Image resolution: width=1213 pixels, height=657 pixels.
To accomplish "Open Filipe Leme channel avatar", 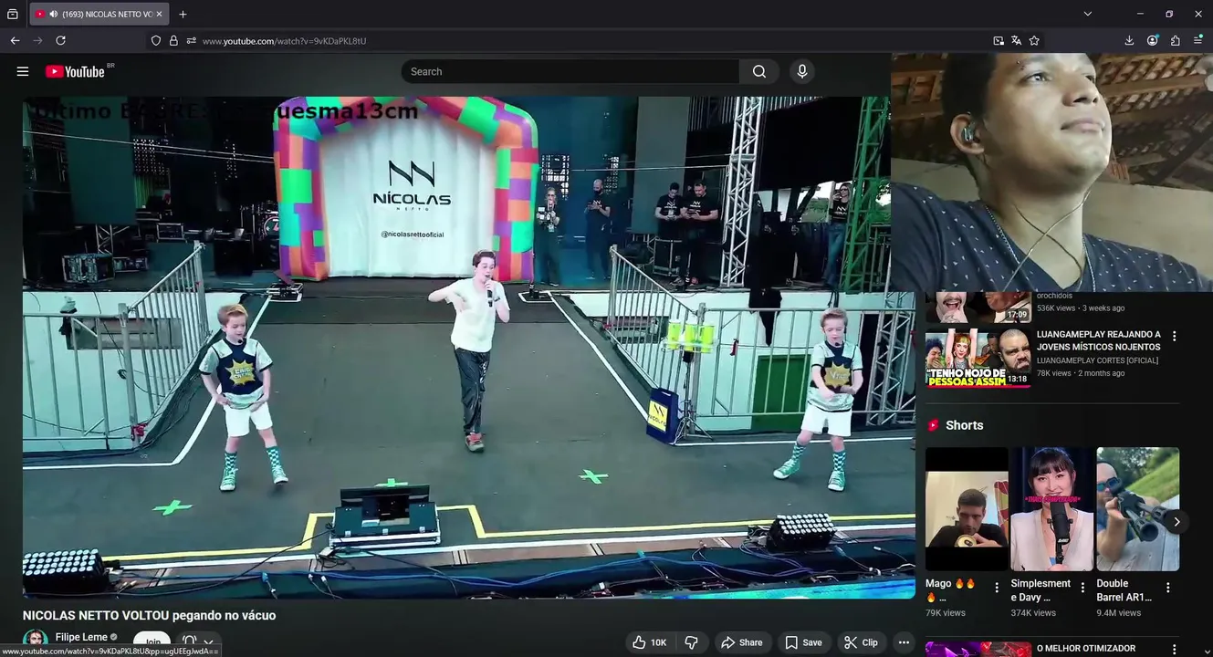I will click(x=36, y=641).
